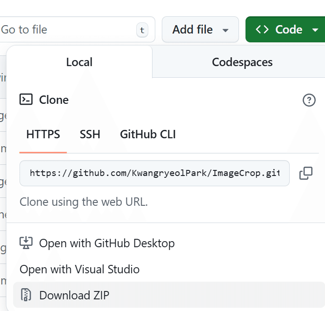Click the 'Clone using the web URL.' text
This screenshot has width=325, height=311.
(84, 202)
